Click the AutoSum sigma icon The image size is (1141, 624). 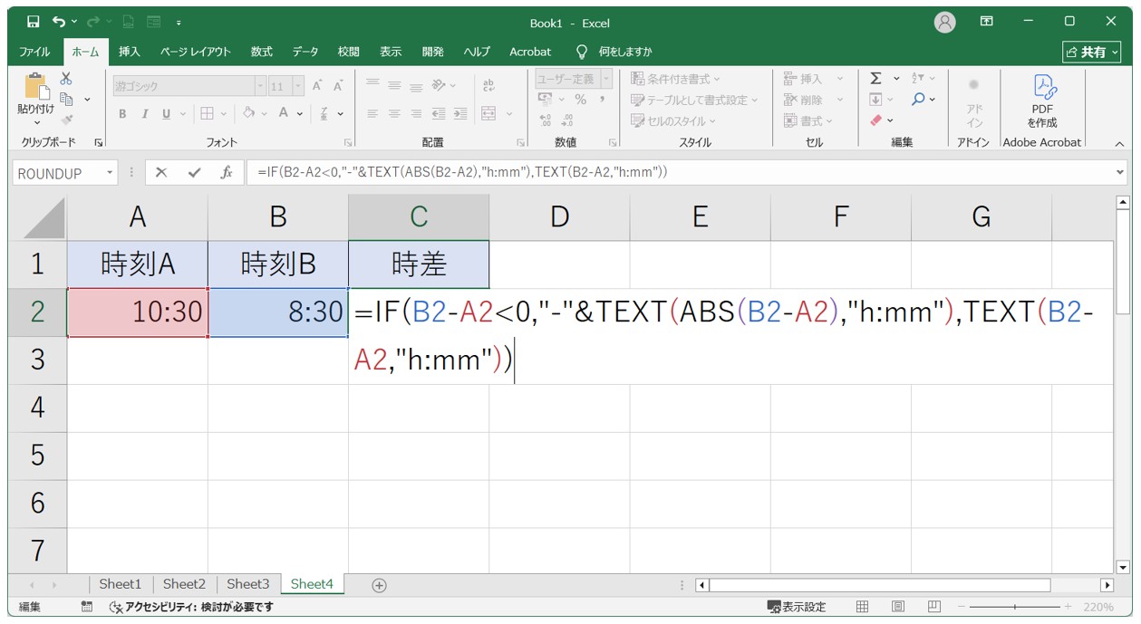[x=875, y=79]
